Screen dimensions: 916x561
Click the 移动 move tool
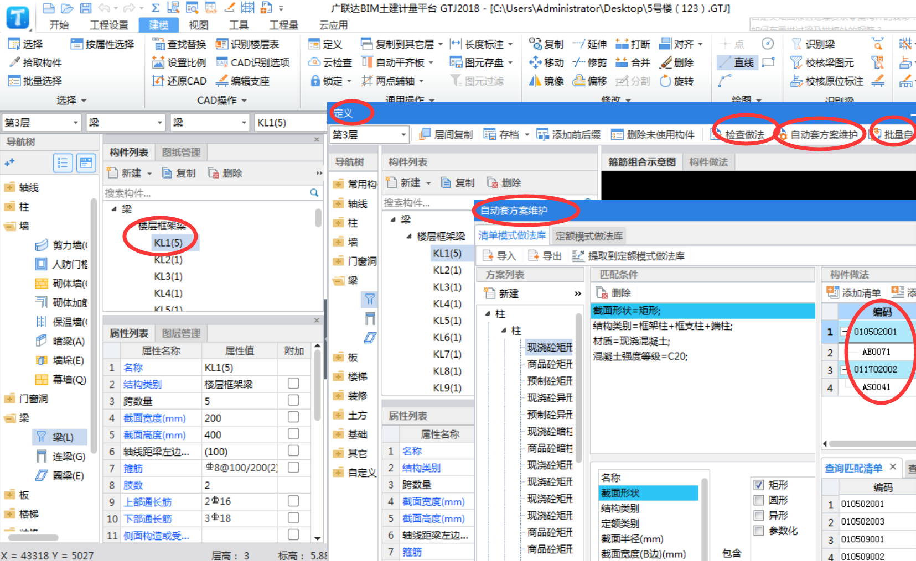(x=546, y=62)
